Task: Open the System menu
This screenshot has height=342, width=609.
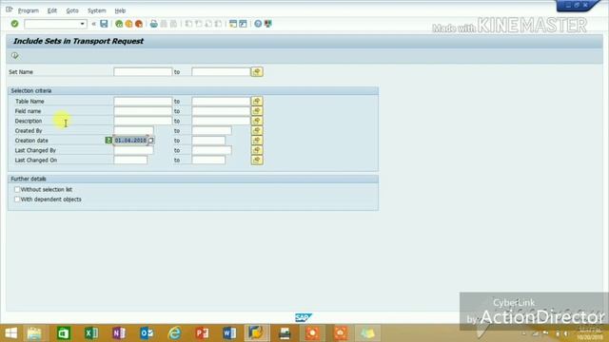Action: 97,10
